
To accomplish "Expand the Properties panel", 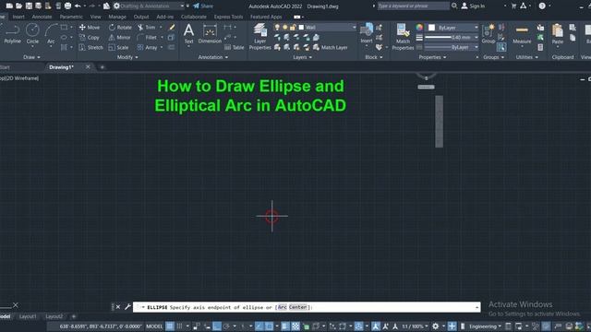I will click(432, 57).
